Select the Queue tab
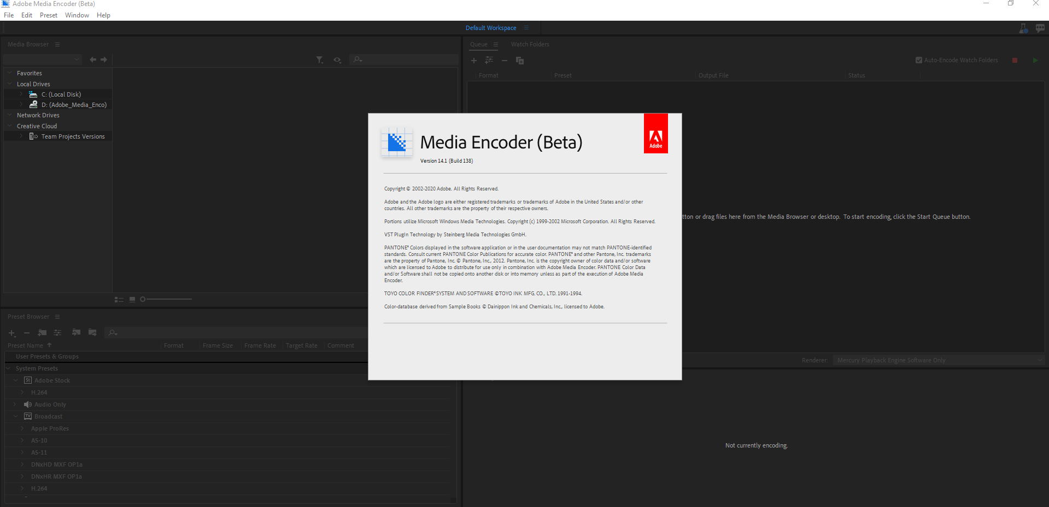This screenshot has height=507, width=1049. click(479, 44)
